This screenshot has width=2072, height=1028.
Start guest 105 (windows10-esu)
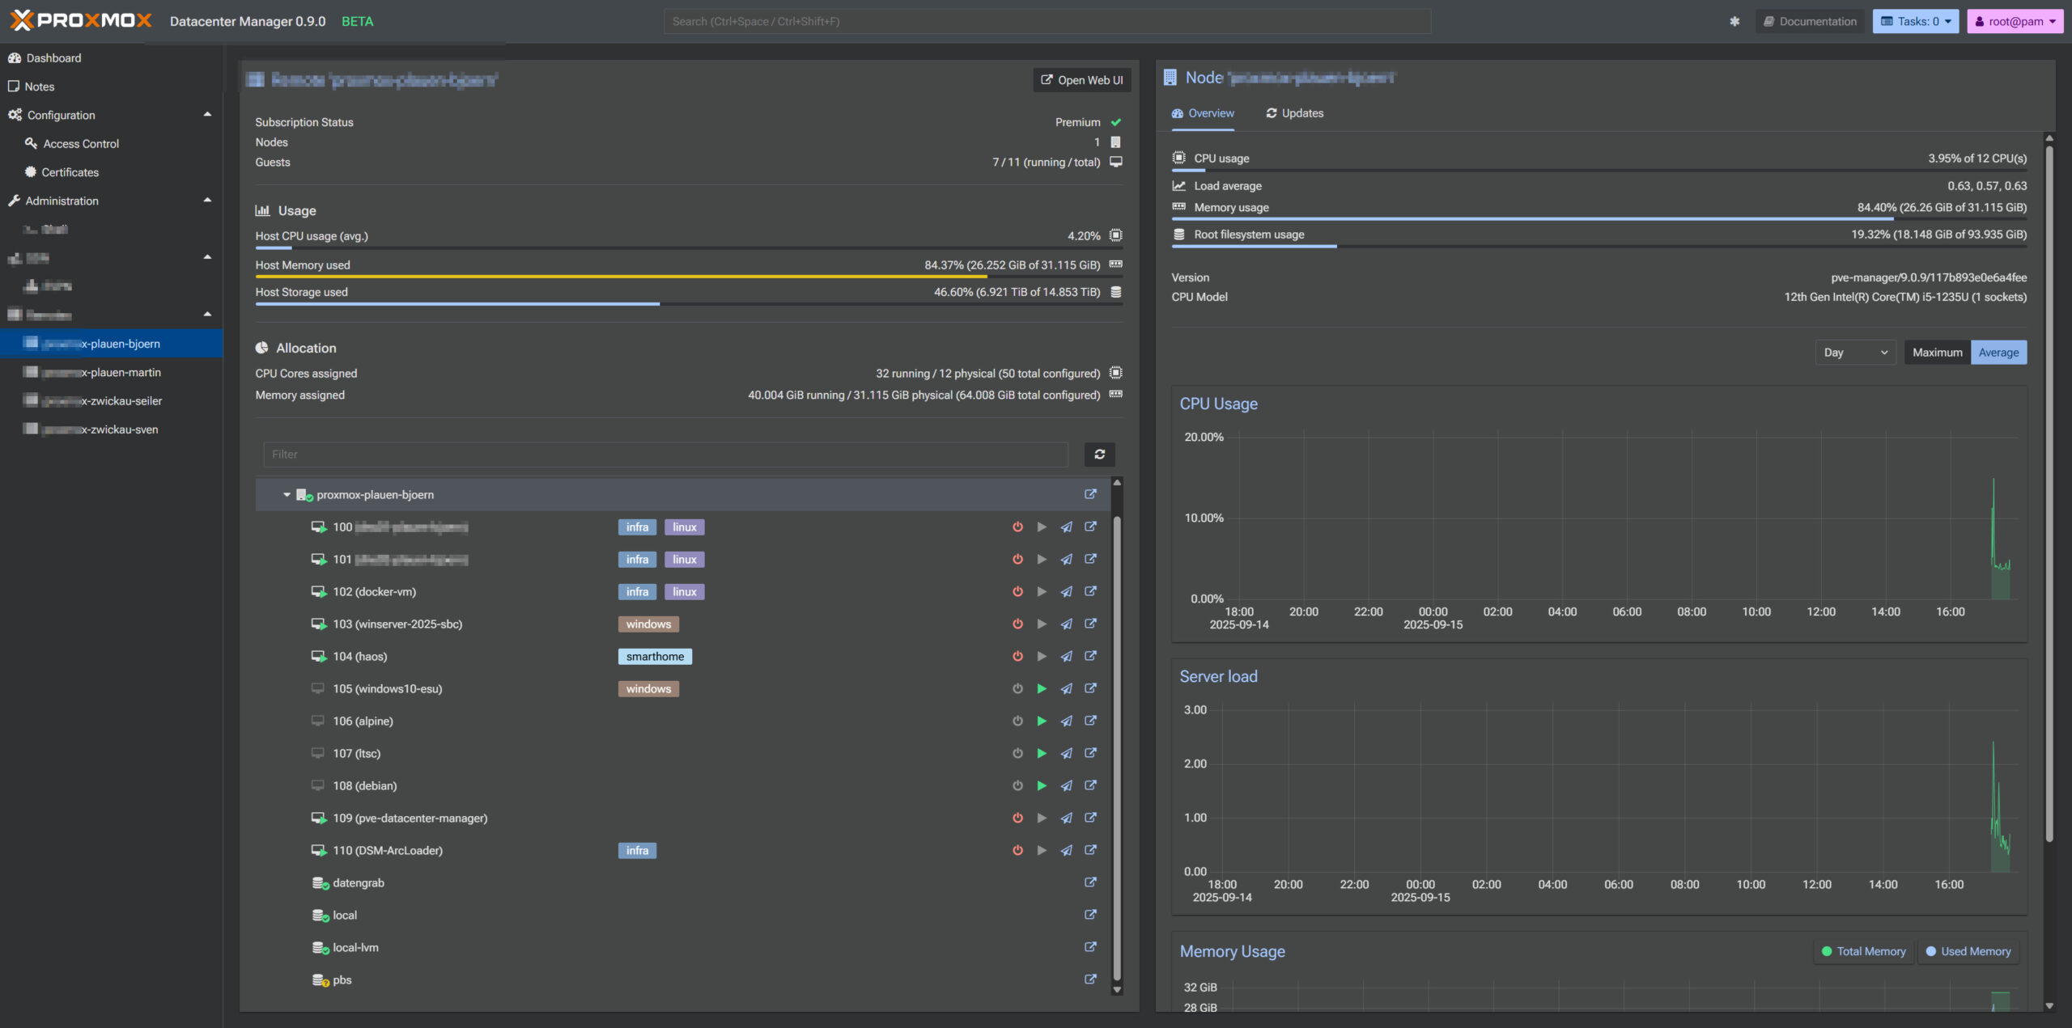point(1042,688)
